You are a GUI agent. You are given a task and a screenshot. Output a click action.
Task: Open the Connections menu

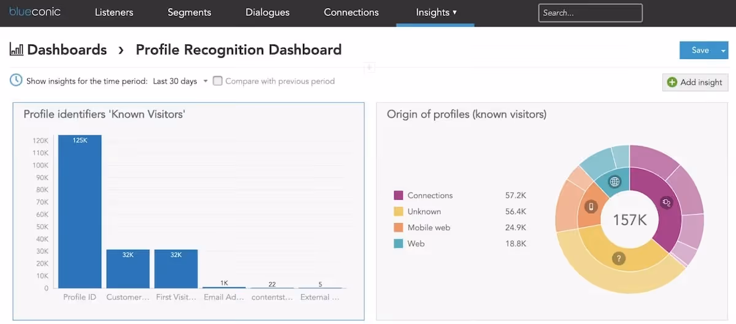pyautogui.click(x=351, y=12)
